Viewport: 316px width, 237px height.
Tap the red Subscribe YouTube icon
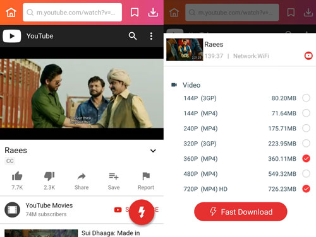coord(118,210)
